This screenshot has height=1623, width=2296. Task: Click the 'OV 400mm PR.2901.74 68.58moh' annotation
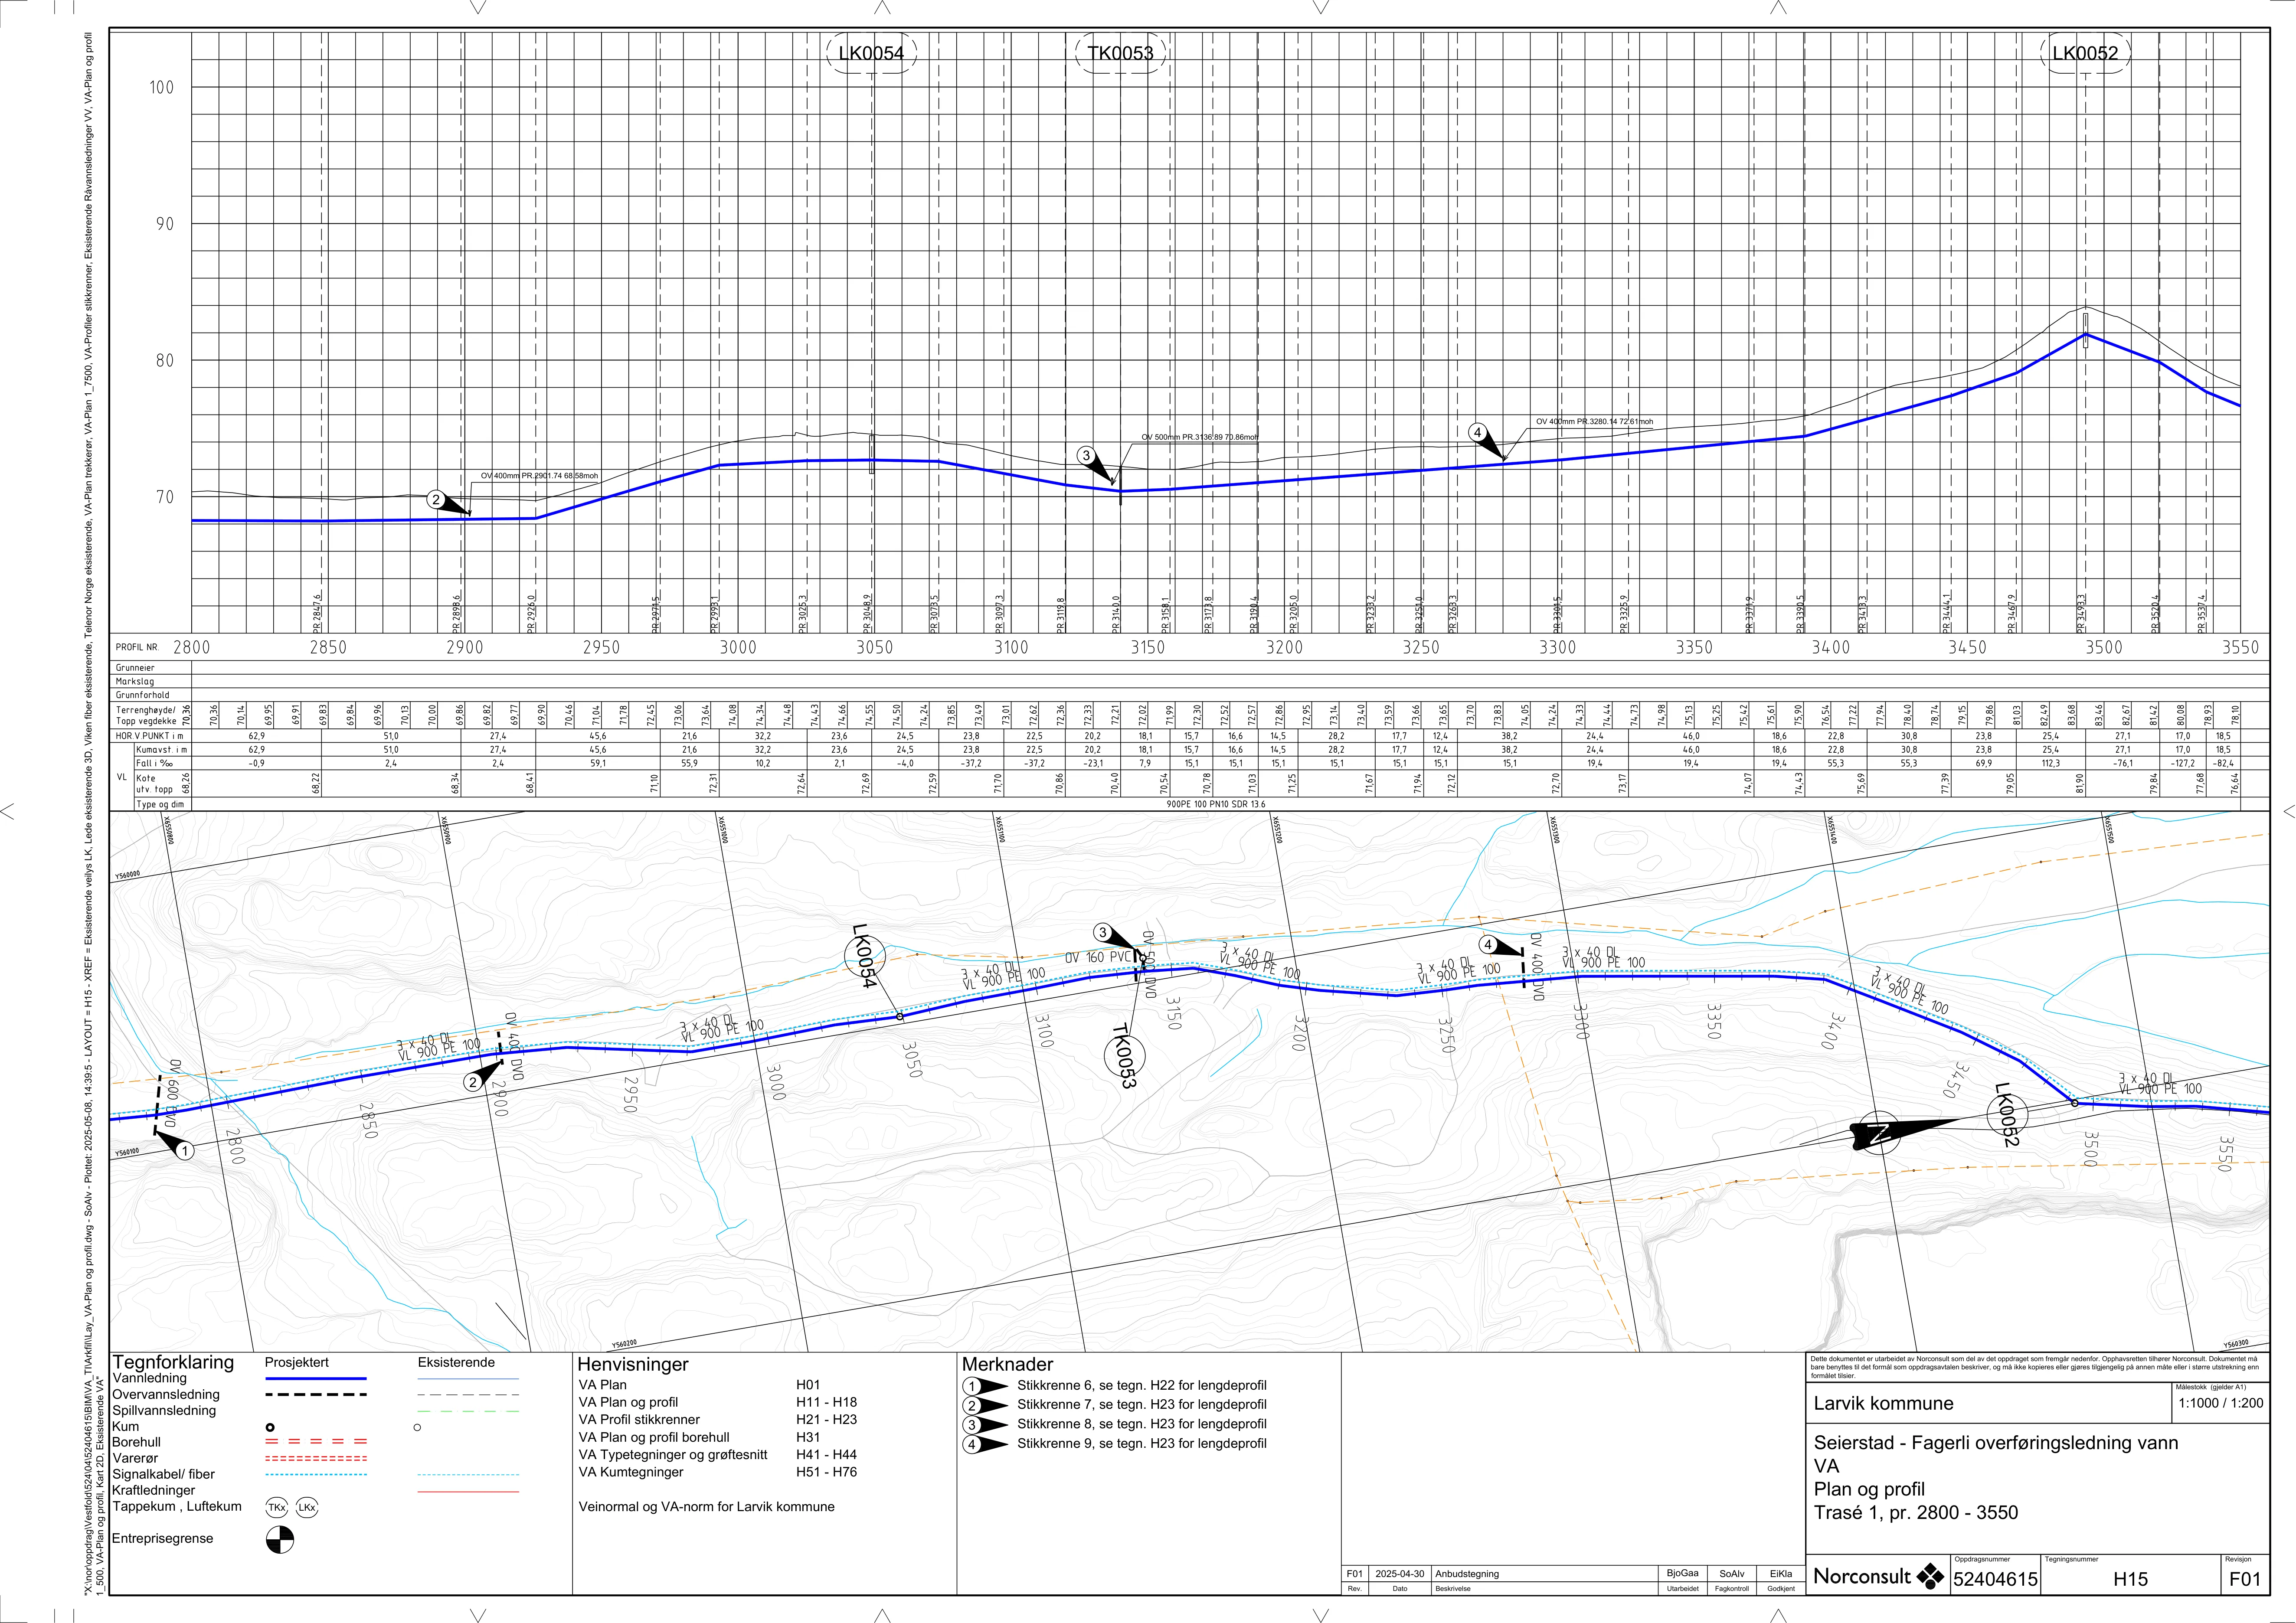point(539,476)
